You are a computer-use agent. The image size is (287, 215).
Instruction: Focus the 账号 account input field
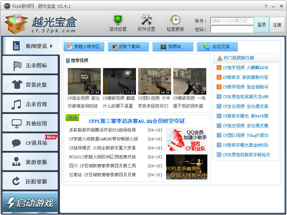pos(232,21)
